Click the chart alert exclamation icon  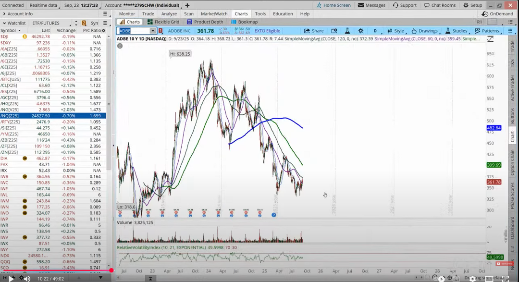tap(120, 46)
